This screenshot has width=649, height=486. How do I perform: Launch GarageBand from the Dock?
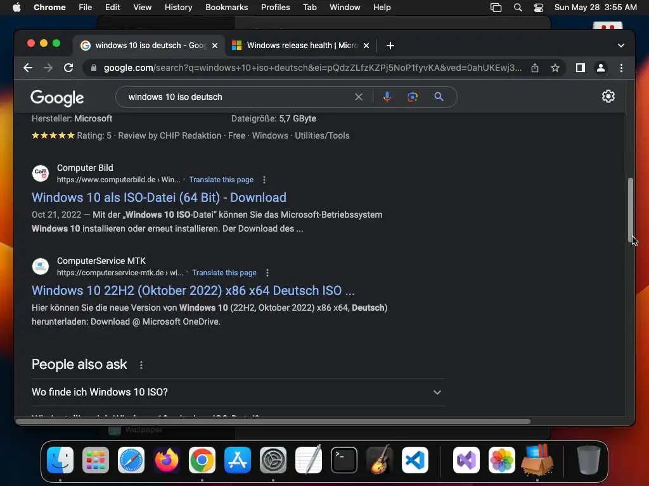pyautogui.click(x=380, y=460)
